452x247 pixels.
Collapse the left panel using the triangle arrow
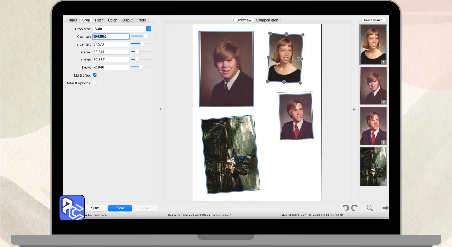pyautogui.click(x=160, y=109)
